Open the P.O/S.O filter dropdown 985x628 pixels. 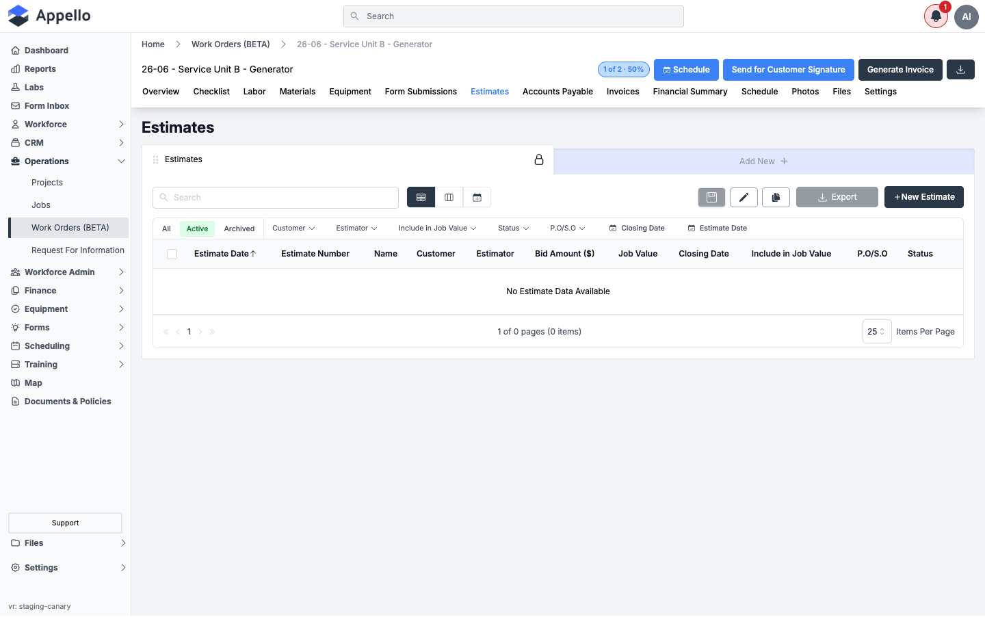point(568,228)
